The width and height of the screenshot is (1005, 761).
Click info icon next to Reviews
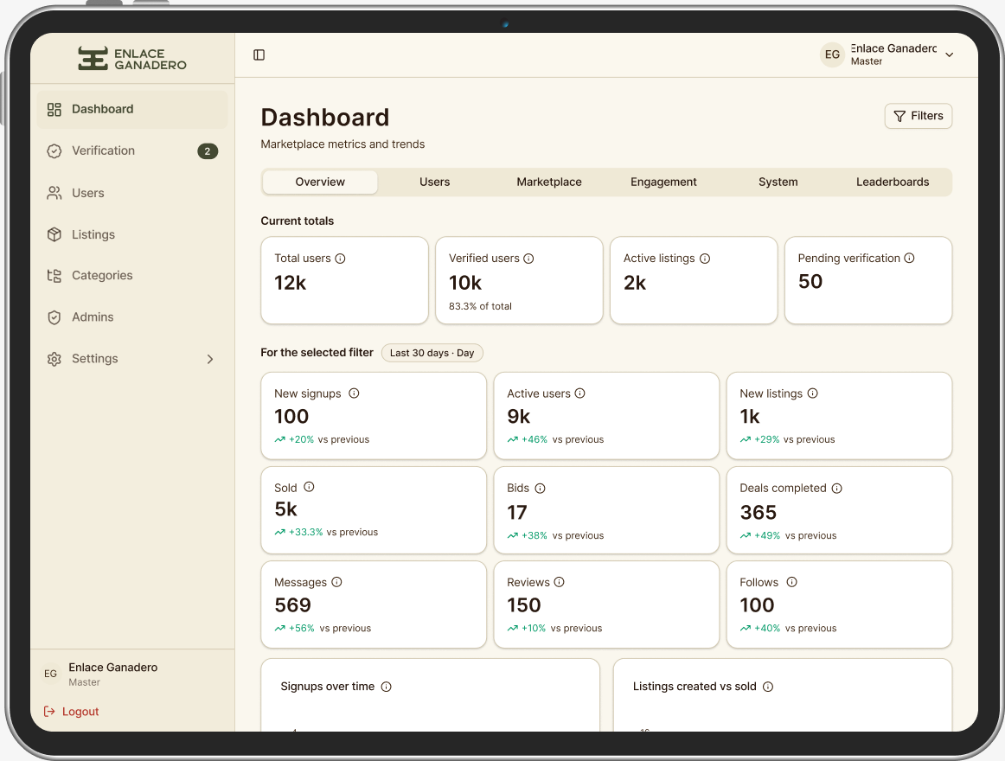[x=560, y=581]
